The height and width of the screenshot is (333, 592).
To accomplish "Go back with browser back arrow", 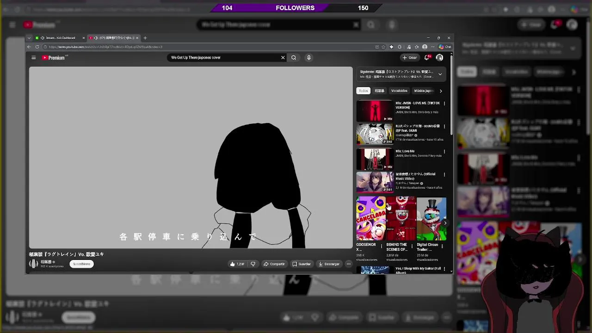I will [x=29, y=47].
